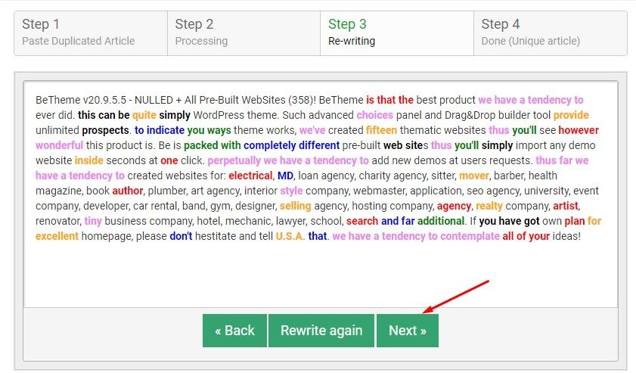
Task: Go back with the « Back button
Action: [x=235, y=331]
